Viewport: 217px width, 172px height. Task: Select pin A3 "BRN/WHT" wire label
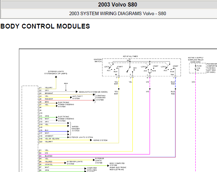point(49,93)
